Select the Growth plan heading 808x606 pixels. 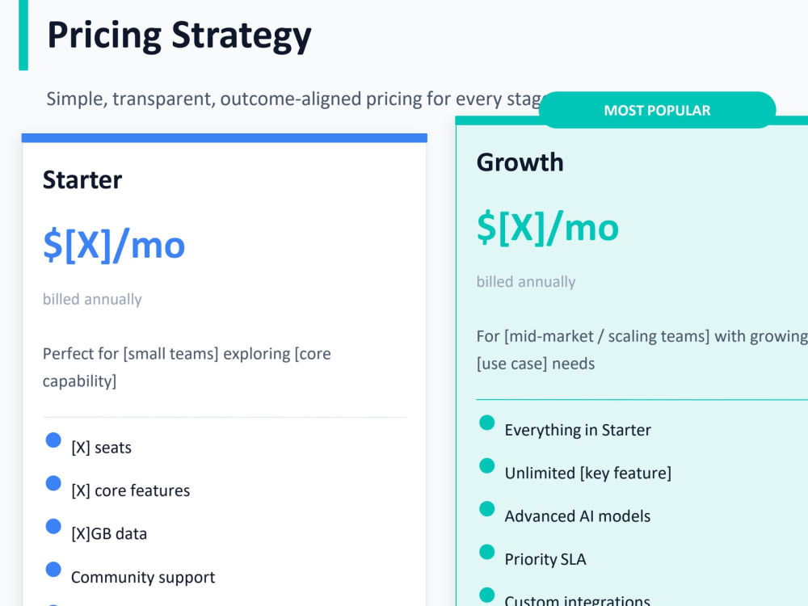click(x=520, y=162)
